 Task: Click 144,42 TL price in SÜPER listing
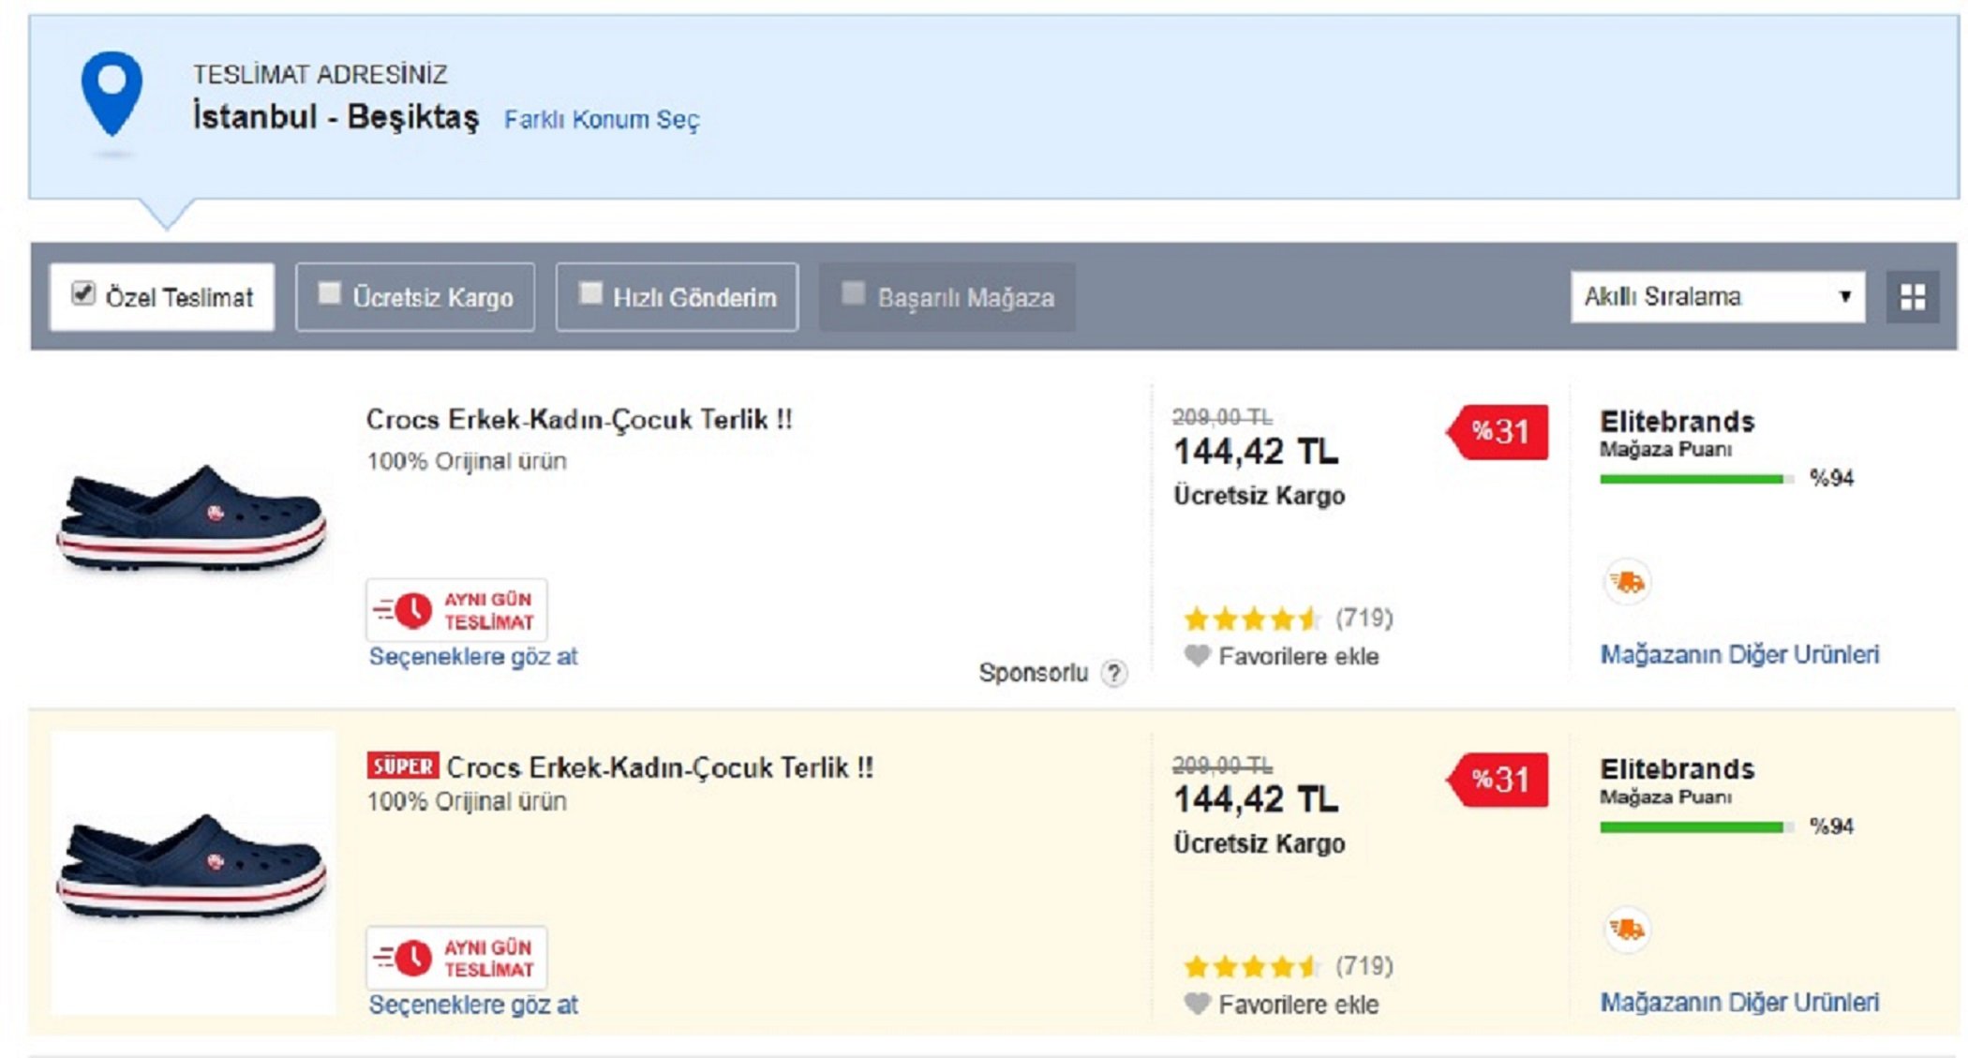coord(1256,799)
